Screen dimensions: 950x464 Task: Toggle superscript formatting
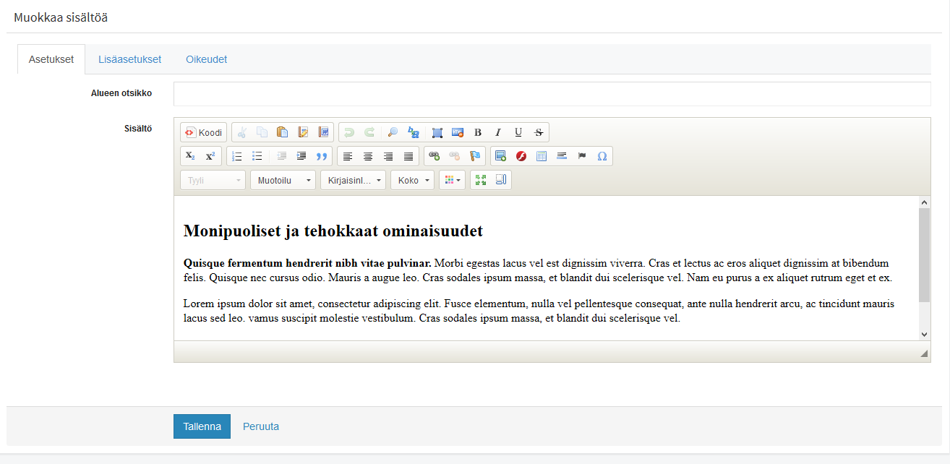210,156
